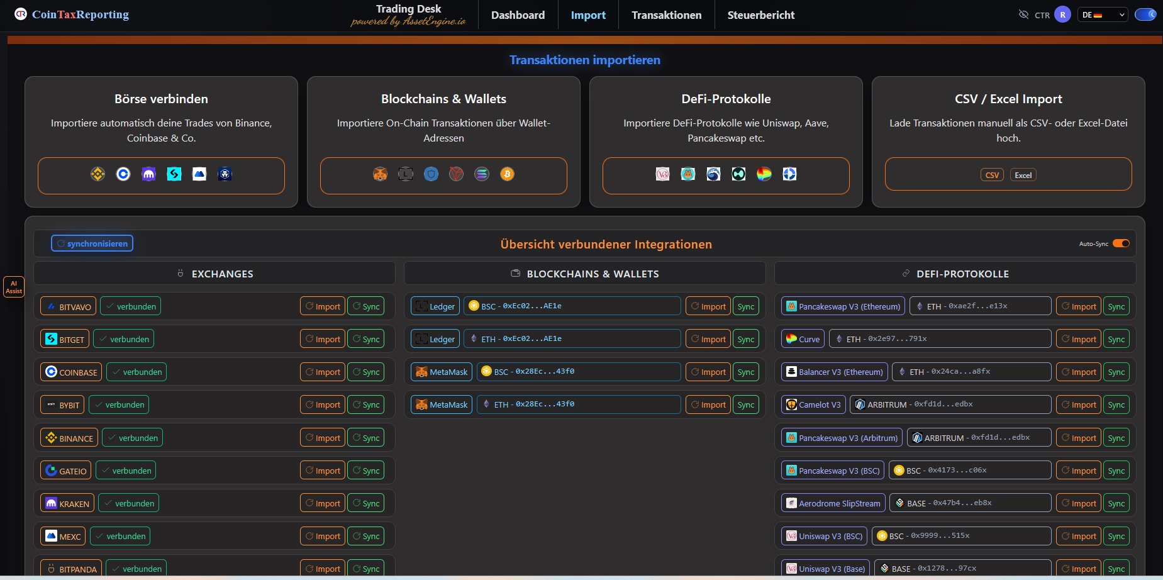
Task: Click Import in the BITVAVO row
Action: click(x=323, y=306)
